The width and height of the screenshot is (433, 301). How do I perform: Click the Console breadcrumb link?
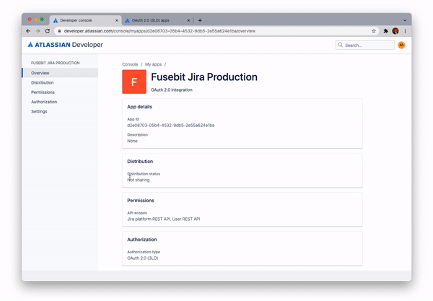click(130, 64)
